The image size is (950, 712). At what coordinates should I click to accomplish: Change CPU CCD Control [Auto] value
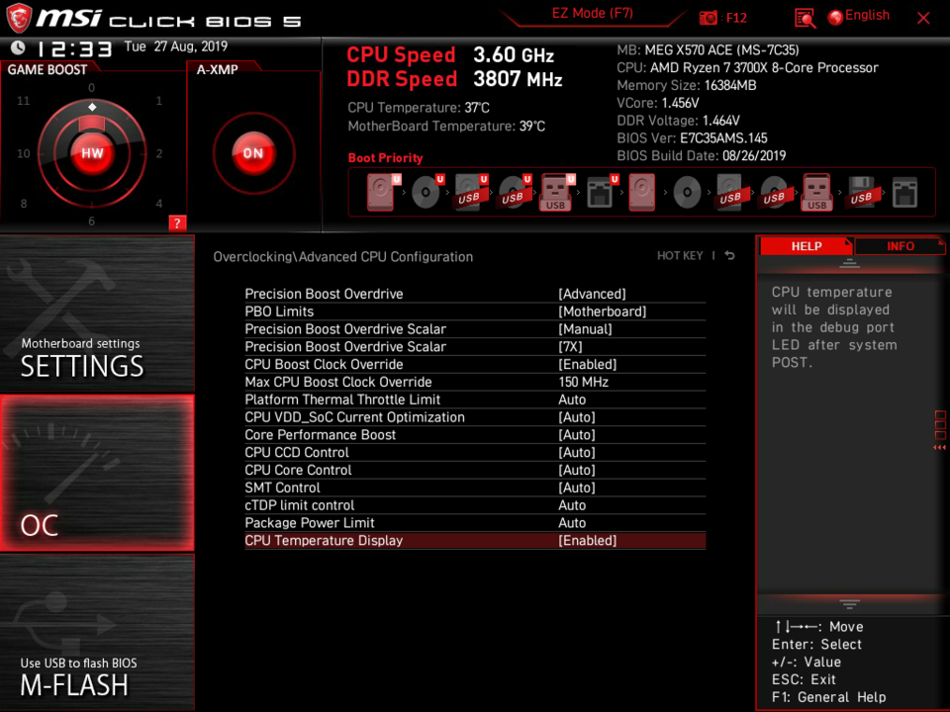577,452
